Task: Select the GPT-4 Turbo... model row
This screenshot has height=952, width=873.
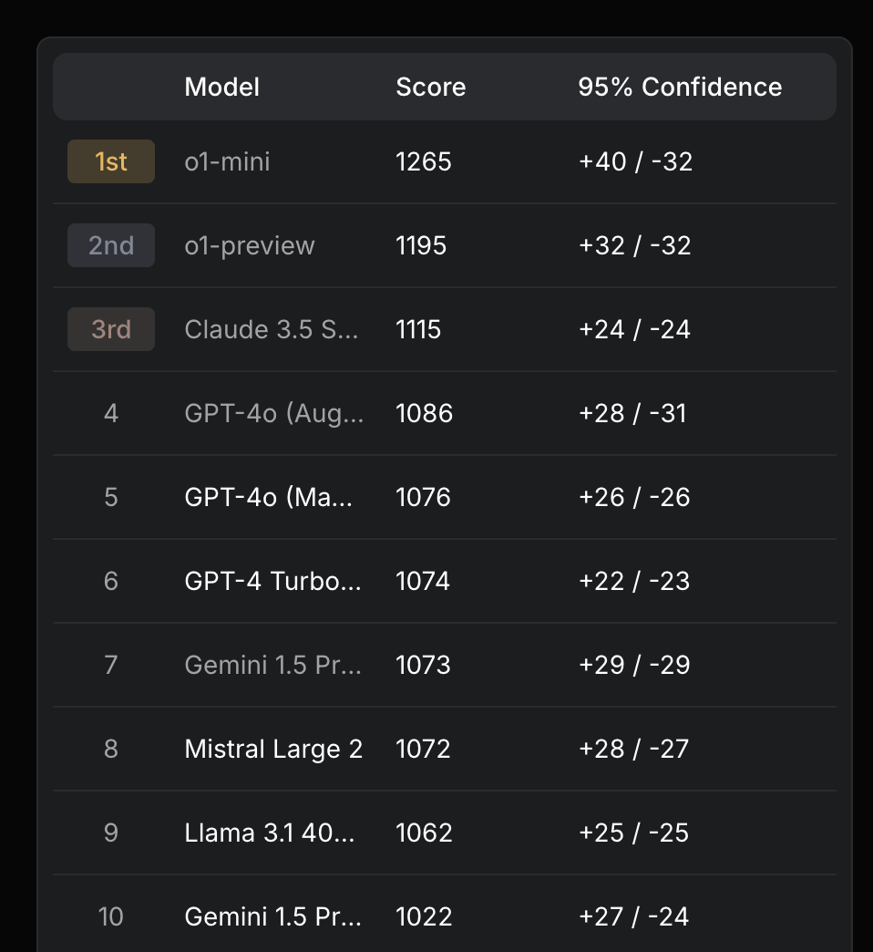Action: 445,581
